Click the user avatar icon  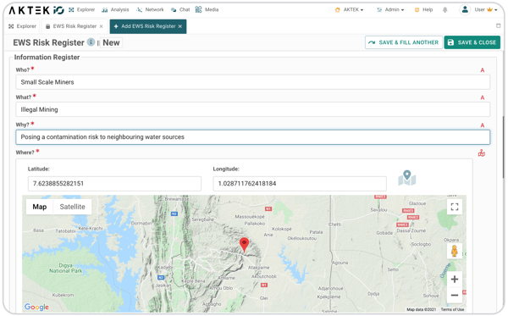tap(465, 9)
